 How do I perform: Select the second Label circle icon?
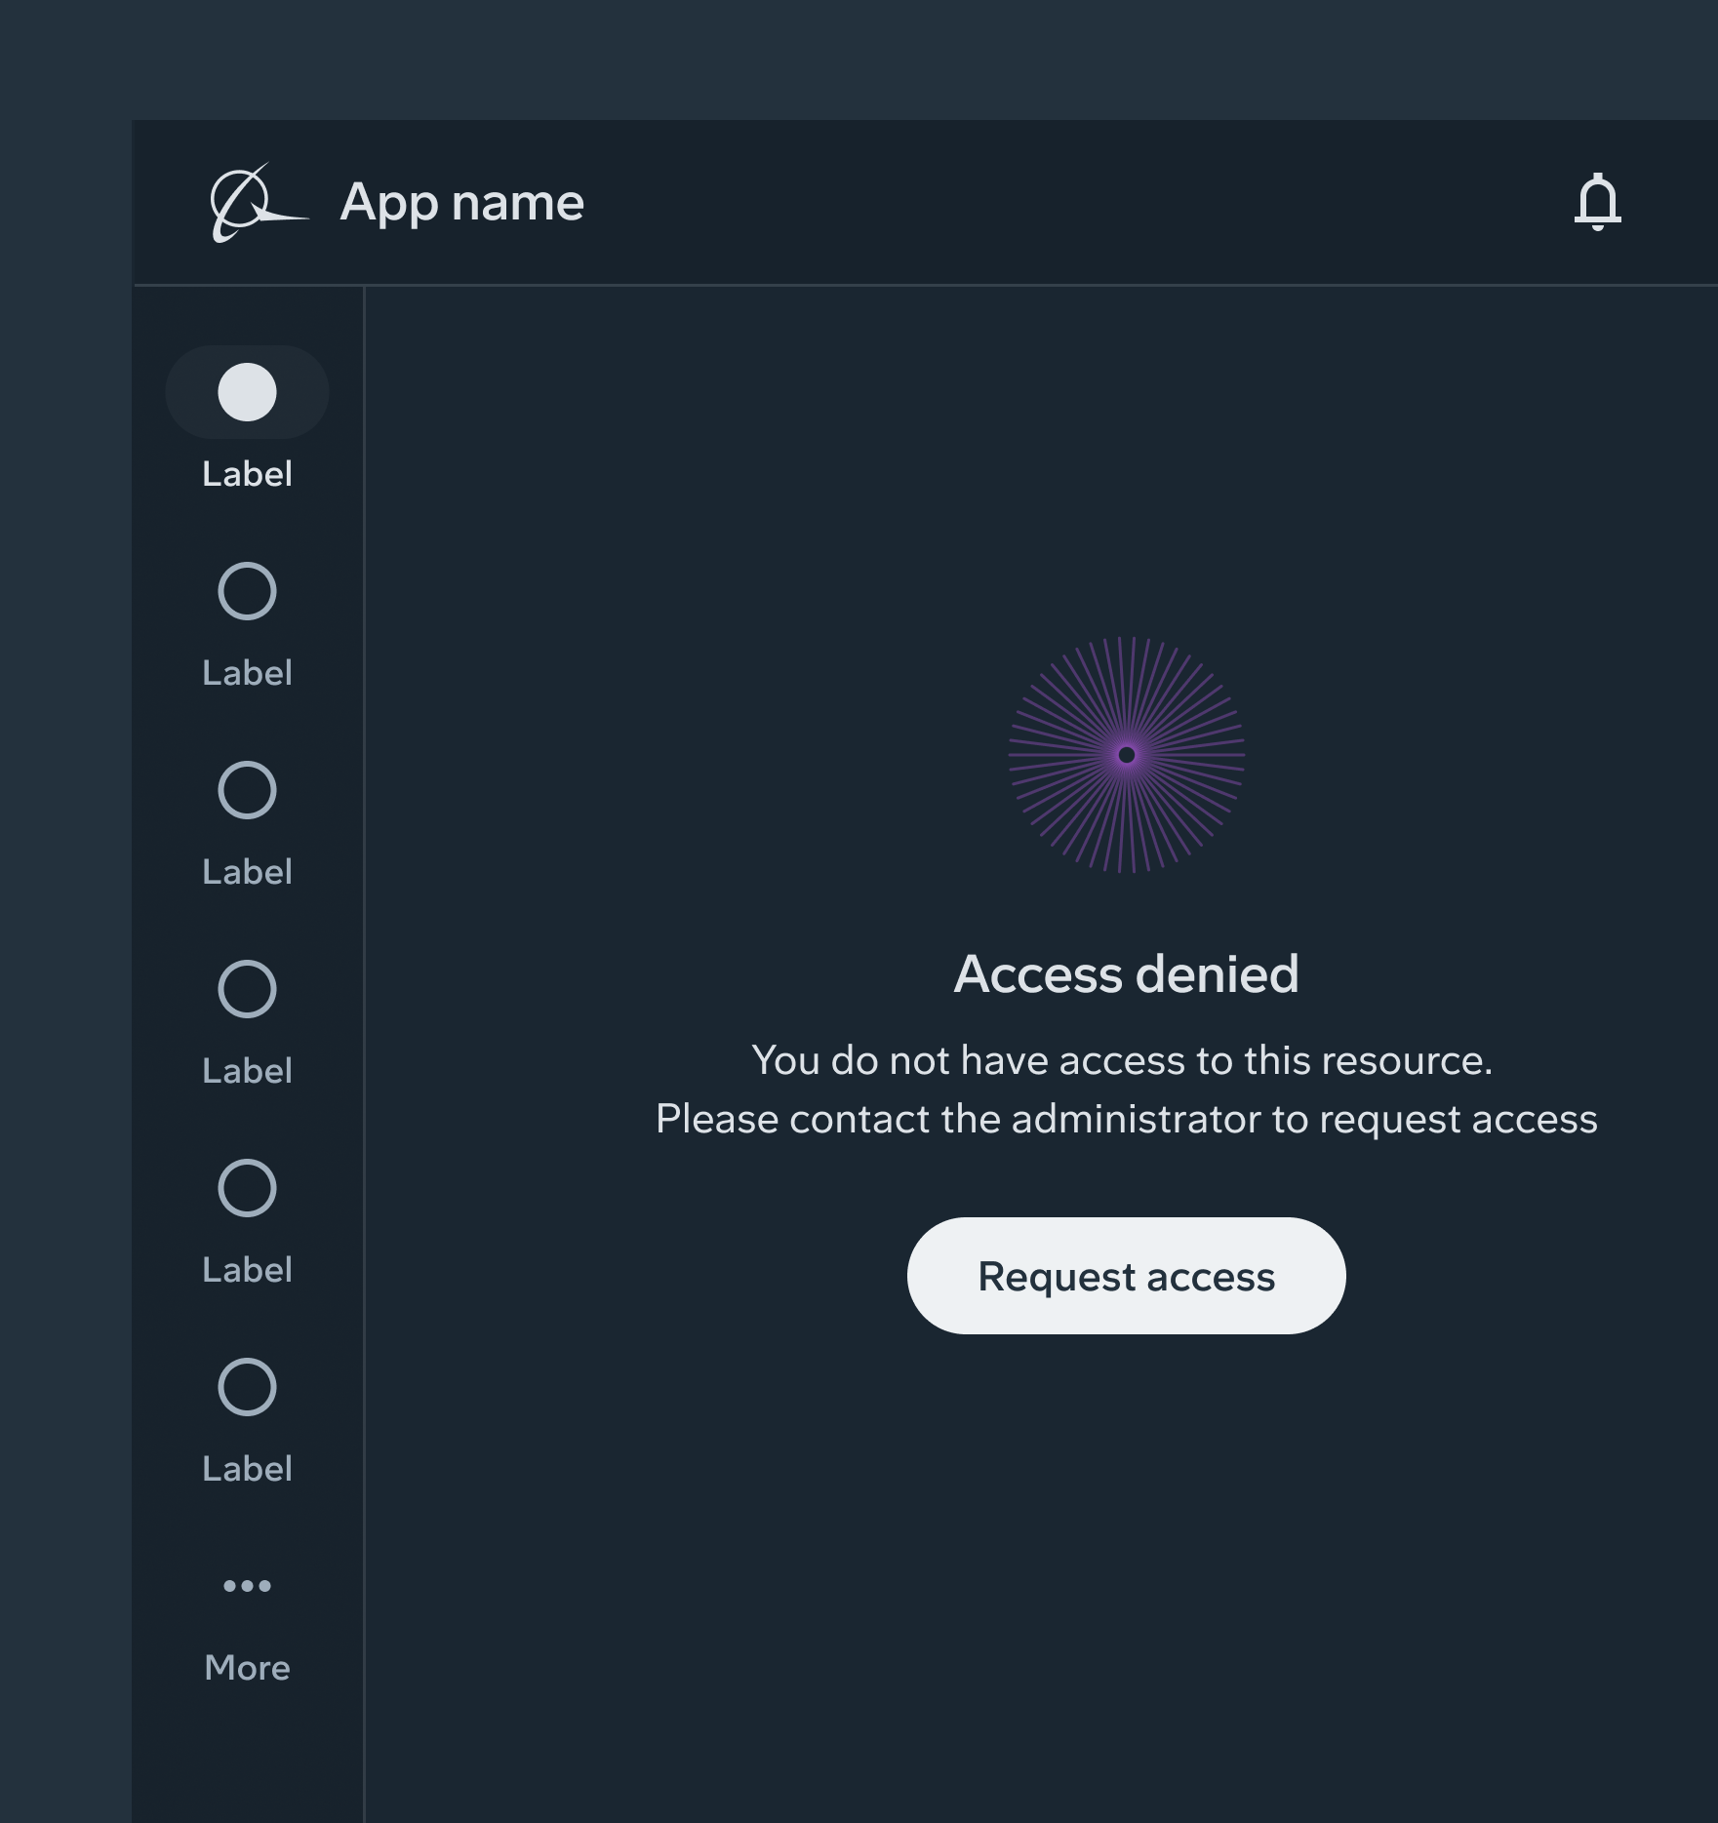point(247,591)
